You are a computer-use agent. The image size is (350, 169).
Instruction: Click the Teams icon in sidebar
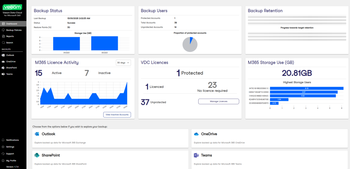pyautogui.click(x=3, y=74)
